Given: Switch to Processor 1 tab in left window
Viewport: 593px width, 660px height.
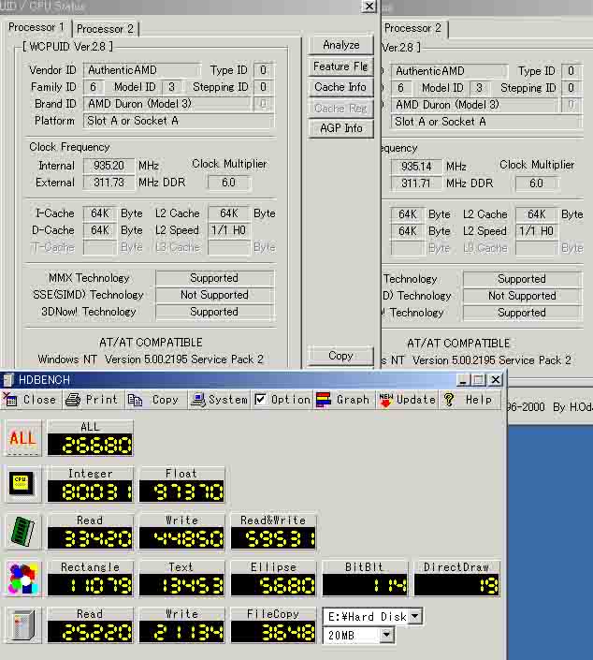Looking at the screenshot, I should (x=36, y=27).
